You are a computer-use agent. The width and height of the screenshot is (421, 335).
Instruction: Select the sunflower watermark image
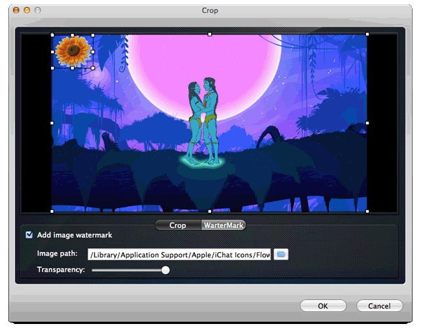(x=73, y=52)
